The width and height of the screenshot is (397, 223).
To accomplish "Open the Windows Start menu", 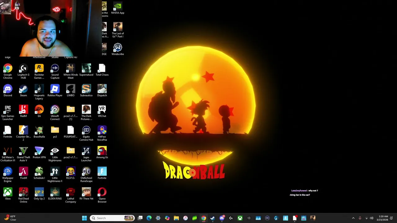I will [x=84, y=218].
